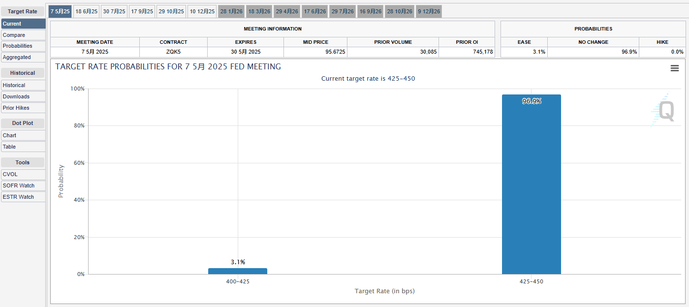This screenshot has height=307, width=689.
Task: Click the NO CHANGE column header
Action: (594, 42)
